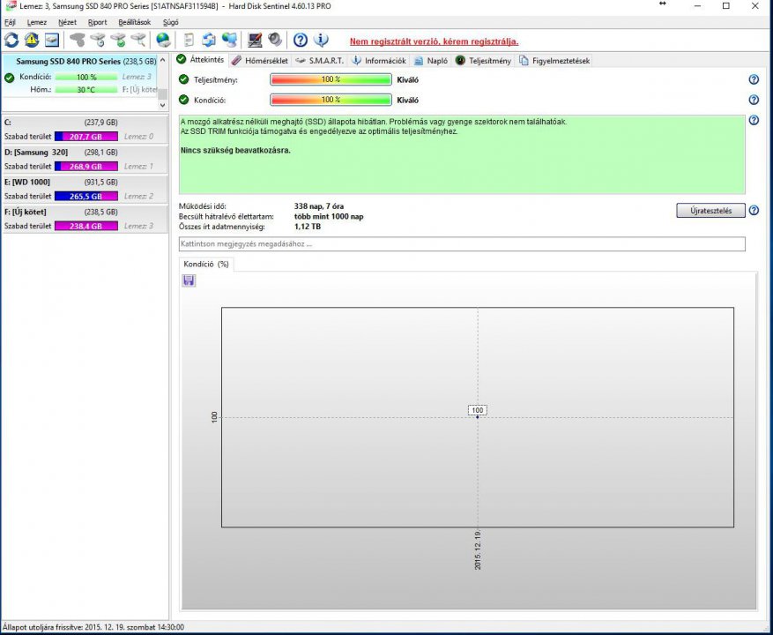Image resolution: width=773 pixels, height=635 pixels.
Task: Click the speaker sound toolbar icon
Action: [x=275, y=40]
